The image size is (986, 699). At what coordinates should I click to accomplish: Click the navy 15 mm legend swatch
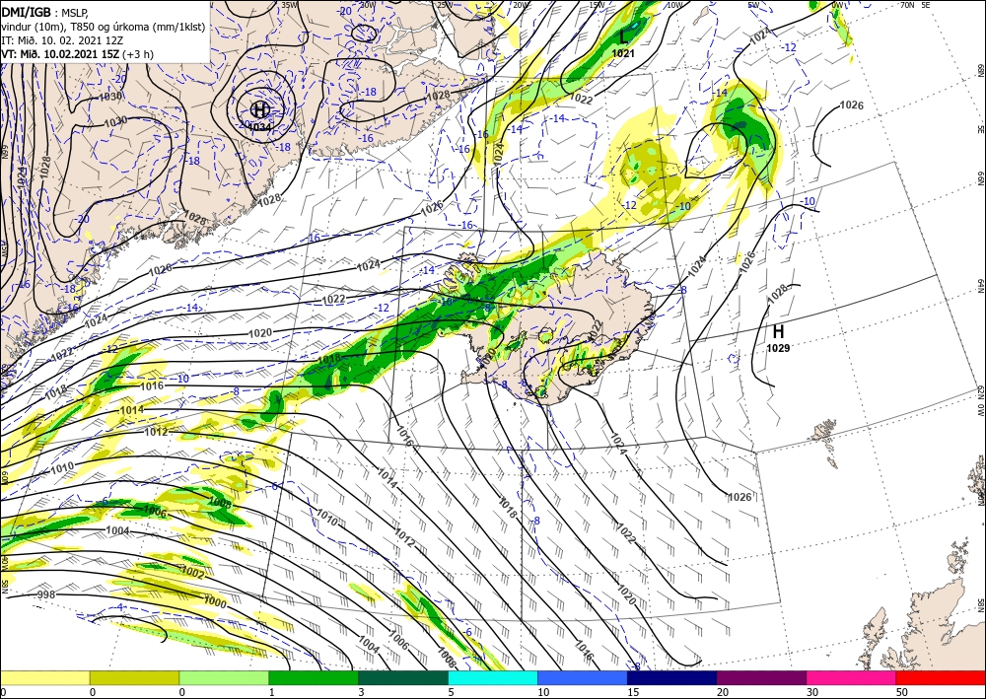(x=671, y=677)
